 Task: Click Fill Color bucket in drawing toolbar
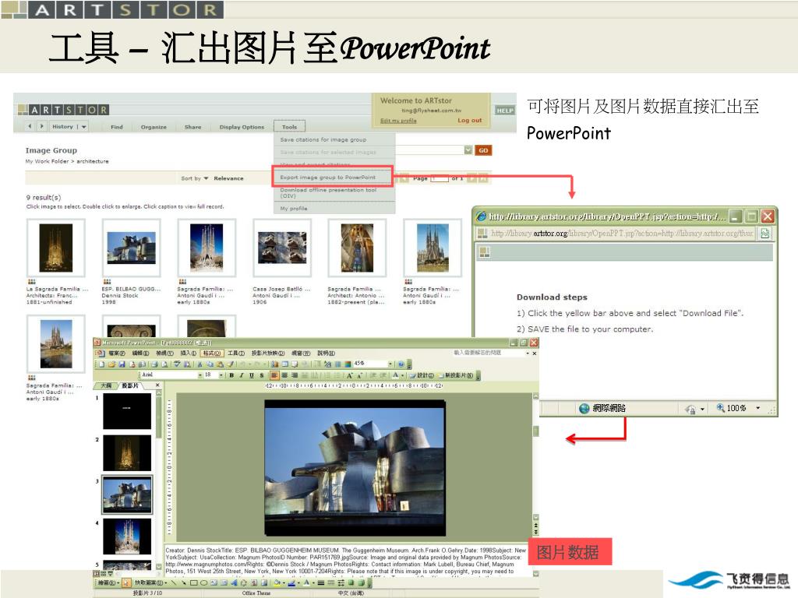(x=277, y=582)
